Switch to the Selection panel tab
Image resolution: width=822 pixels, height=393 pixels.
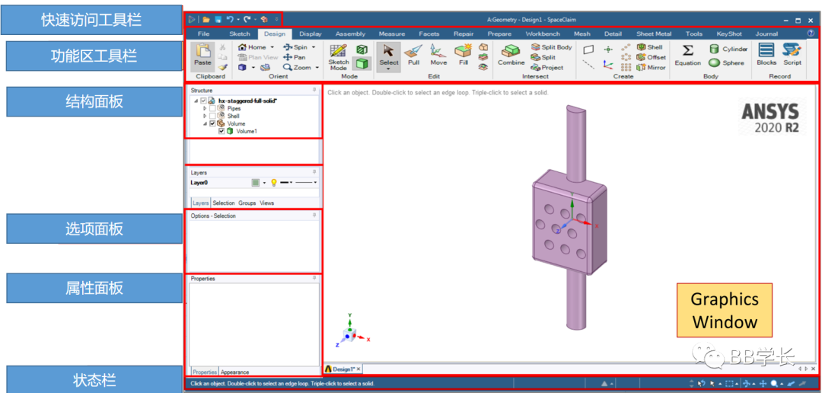click(223, 203)
